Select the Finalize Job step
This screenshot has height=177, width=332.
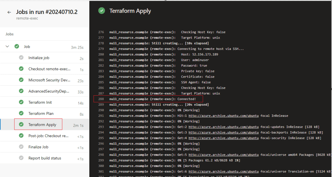38,147
